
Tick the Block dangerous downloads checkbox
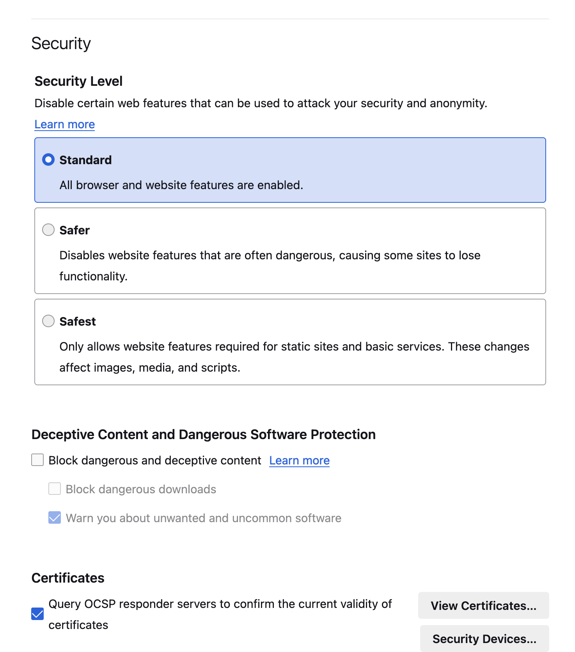point(55,489)
